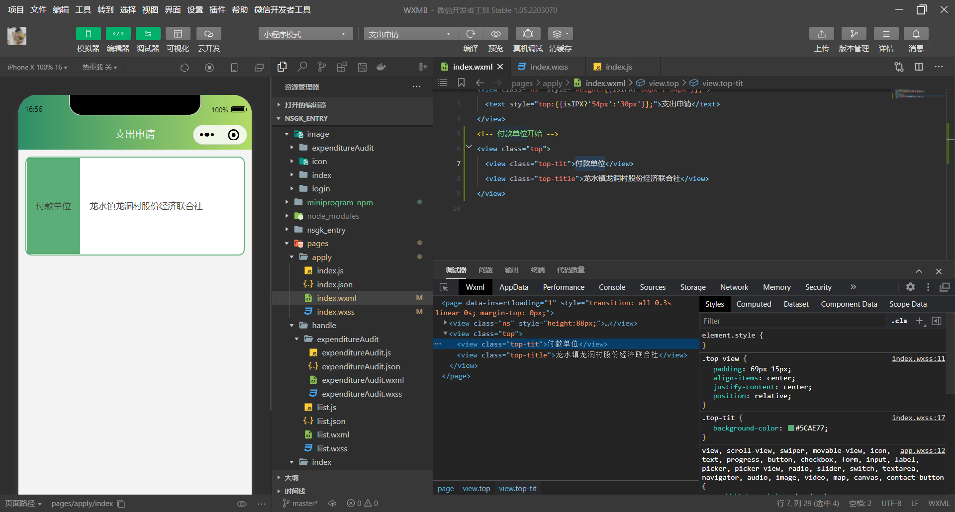Click the index.wxss:17 source link

(918, 418)
